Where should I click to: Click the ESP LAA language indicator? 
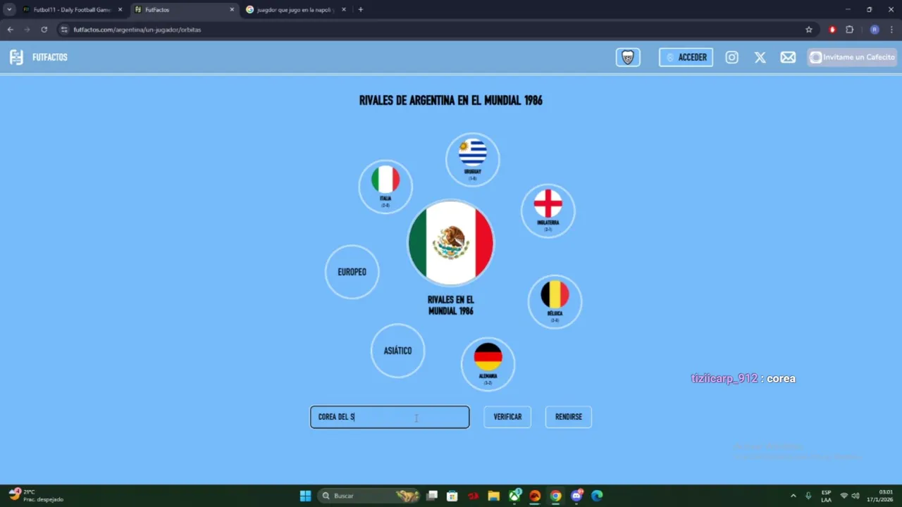pyautogui.click(x=826, y=496)
